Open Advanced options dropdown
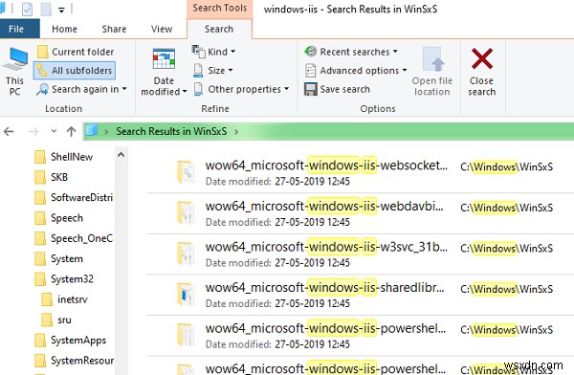This screenshot has width=574, height=375. pyautogui.click(x=356, y=71)
